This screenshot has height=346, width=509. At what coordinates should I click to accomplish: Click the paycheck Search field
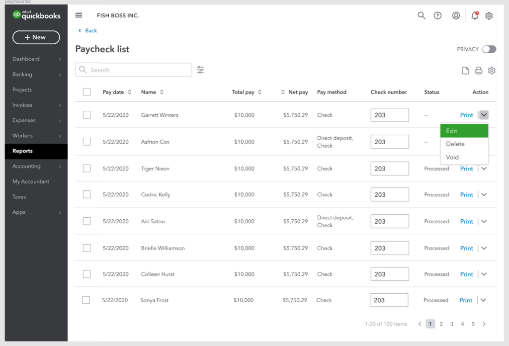[133, 70]
